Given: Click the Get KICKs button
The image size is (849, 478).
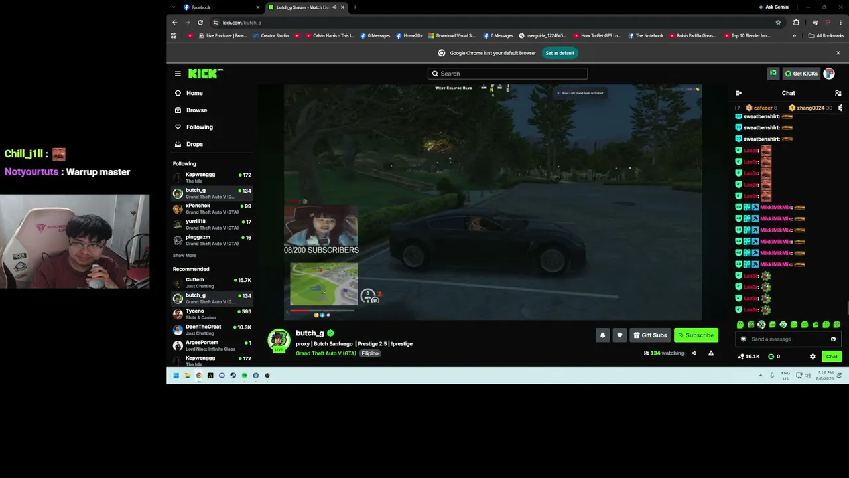Looking at the screenshot, I should [x=801, y=74].
